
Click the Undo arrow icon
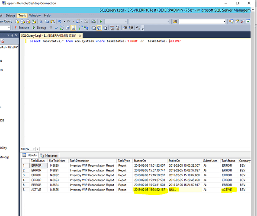pyautogui.click(x=60, y=22)
